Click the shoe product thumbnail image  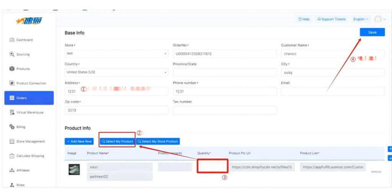[x=74, y=169]
